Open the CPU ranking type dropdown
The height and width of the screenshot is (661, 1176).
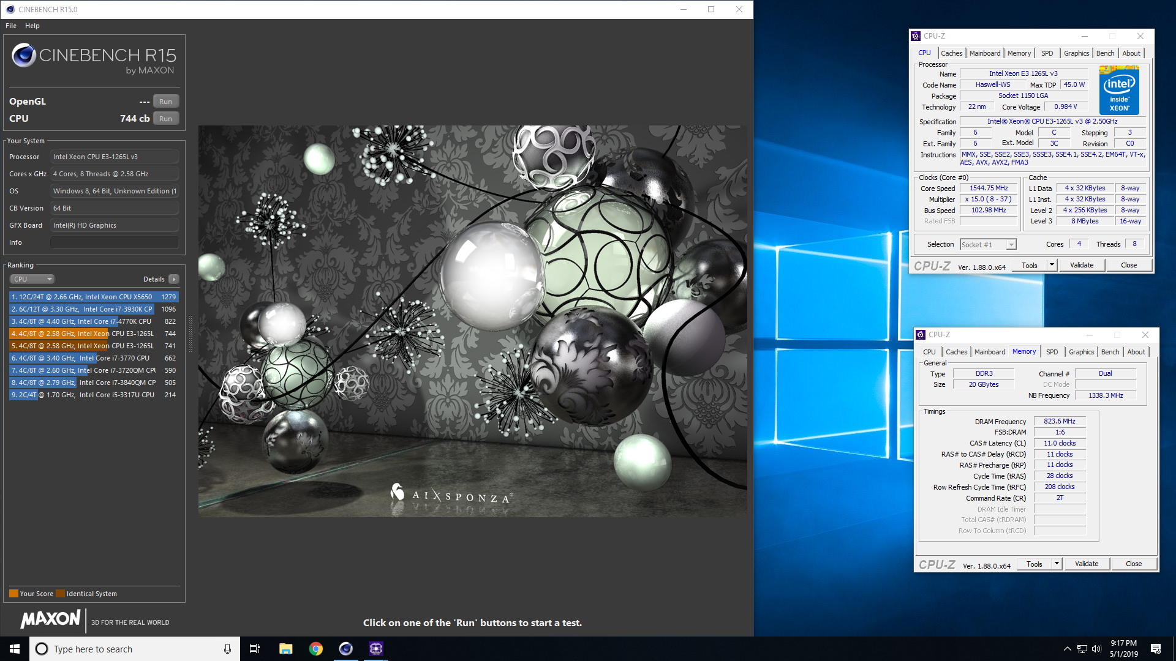32,279
